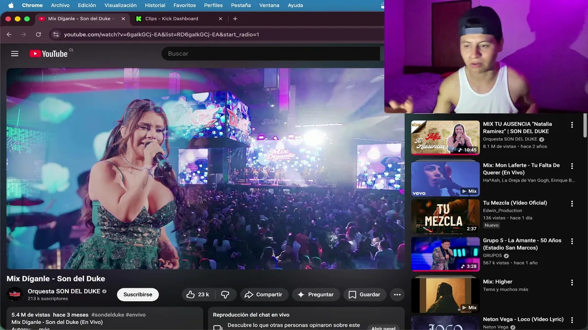The image size is (588, 330).
Task: Open more actions menu beside Guardar
Action: pos(397,294)
